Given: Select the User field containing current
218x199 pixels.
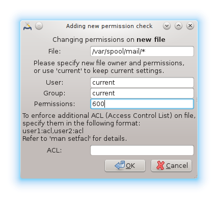Looking at the screenshot, I should tap(142, 83).
